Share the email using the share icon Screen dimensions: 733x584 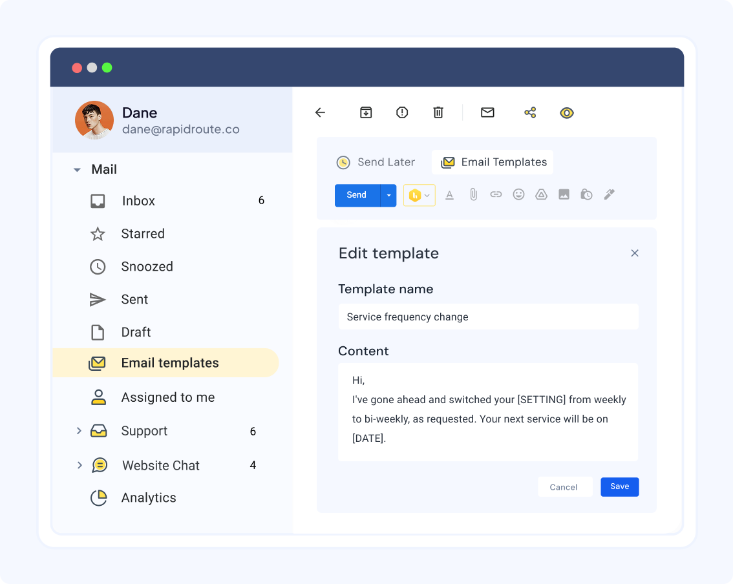[x=530, y=112]
